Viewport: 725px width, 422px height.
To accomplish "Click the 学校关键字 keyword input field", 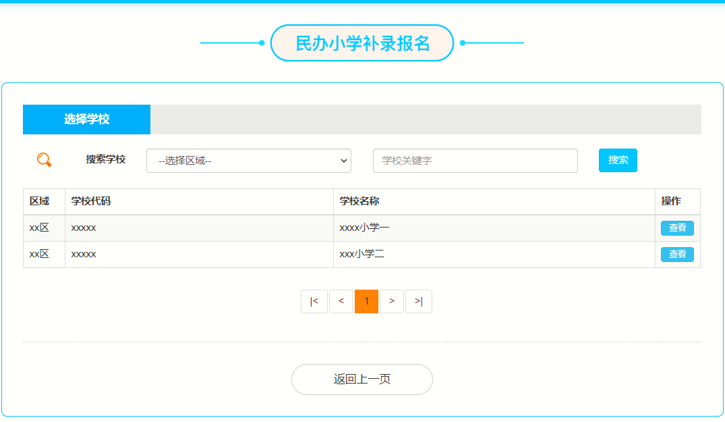I will click(475, 161).
